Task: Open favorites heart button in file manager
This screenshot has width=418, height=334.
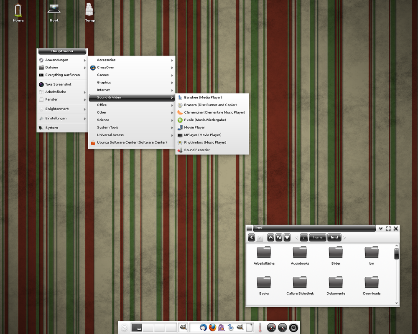Action: pyautogui.click(x=287, y=237)
